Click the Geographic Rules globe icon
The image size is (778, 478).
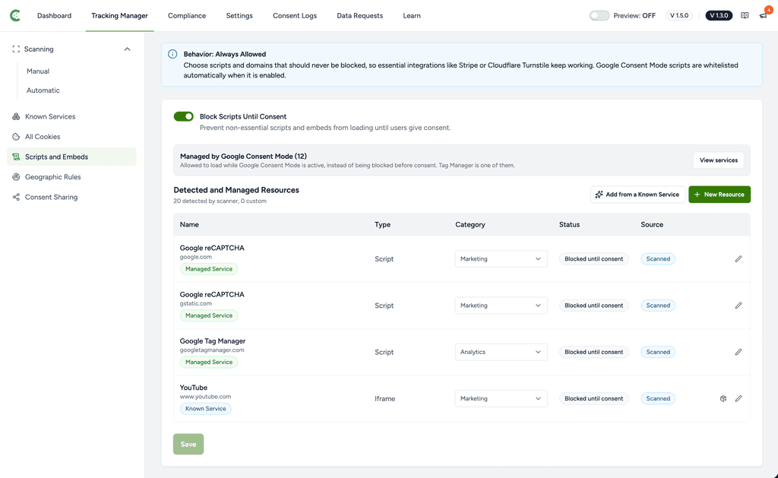tap(16, 177)
